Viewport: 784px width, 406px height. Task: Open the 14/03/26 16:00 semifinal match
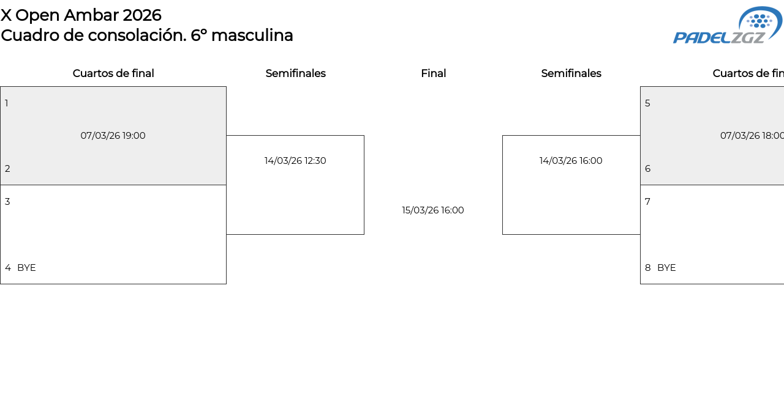(x=571, y=161)
